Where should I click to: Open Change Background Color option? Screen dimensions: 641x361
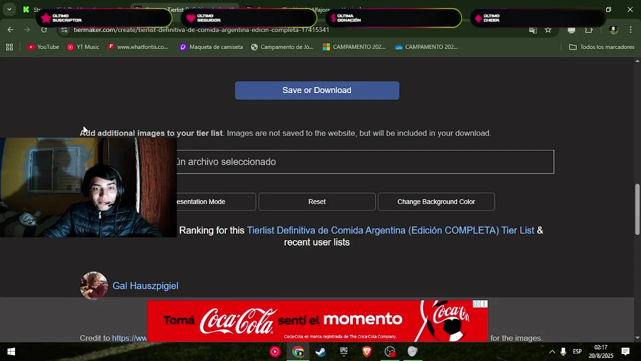tap(436, 202)
